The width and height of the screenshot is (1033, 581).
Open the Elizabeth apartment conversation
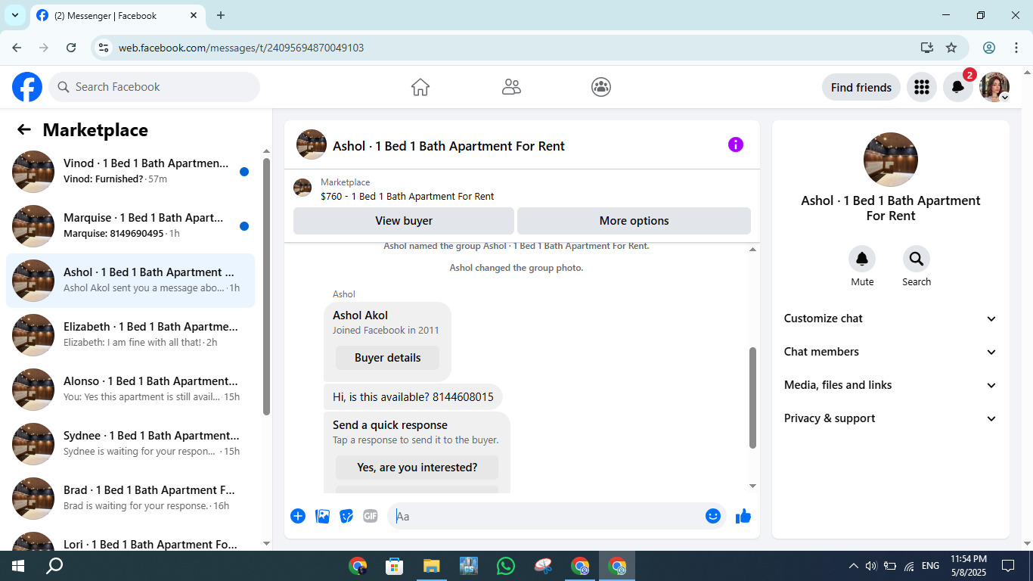click(131, 335)
